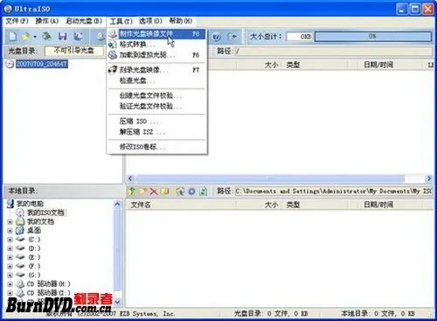437x321 pixels.
Task: Click the format conversion menu entry icon
Action: pos(113,45)
